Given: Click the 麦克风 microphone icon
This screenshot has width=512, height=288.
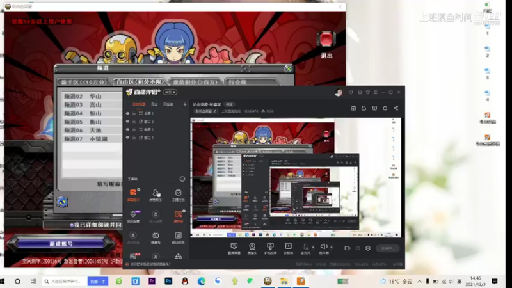Looking at the screenshot, I should click(305, 247).
